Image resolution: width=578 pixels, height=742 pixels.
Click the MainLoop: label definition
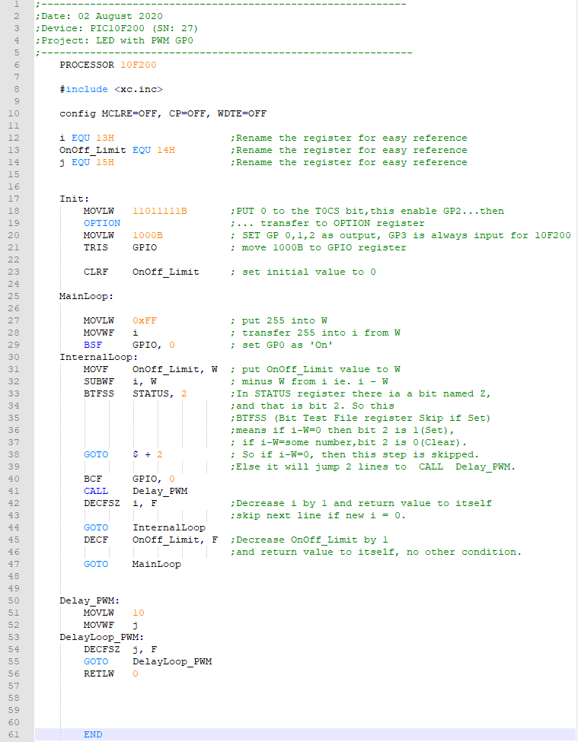click(x=87, y=296)
